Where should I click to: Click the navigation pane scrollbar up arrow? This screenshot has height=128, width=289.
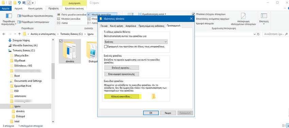pyautogui.click(x=53, y=40)
